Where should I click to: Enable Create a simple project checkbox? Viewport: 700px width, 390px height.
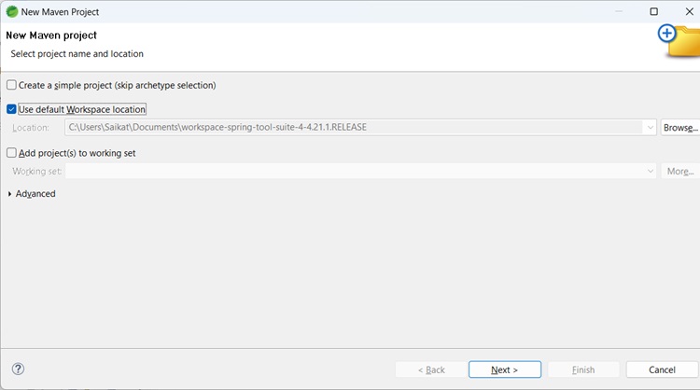11,85
